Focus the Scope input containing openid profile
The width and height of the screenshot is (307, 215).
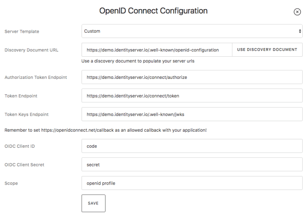[x=192, y=183]
